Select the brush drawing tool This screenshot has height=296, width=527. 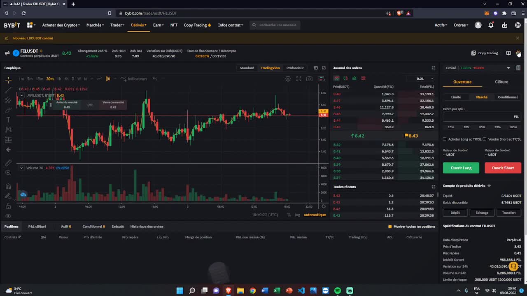(x=8, y=110)
